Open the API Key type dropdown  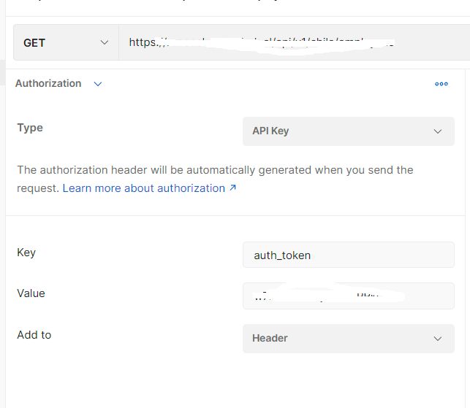pos(349,131)
